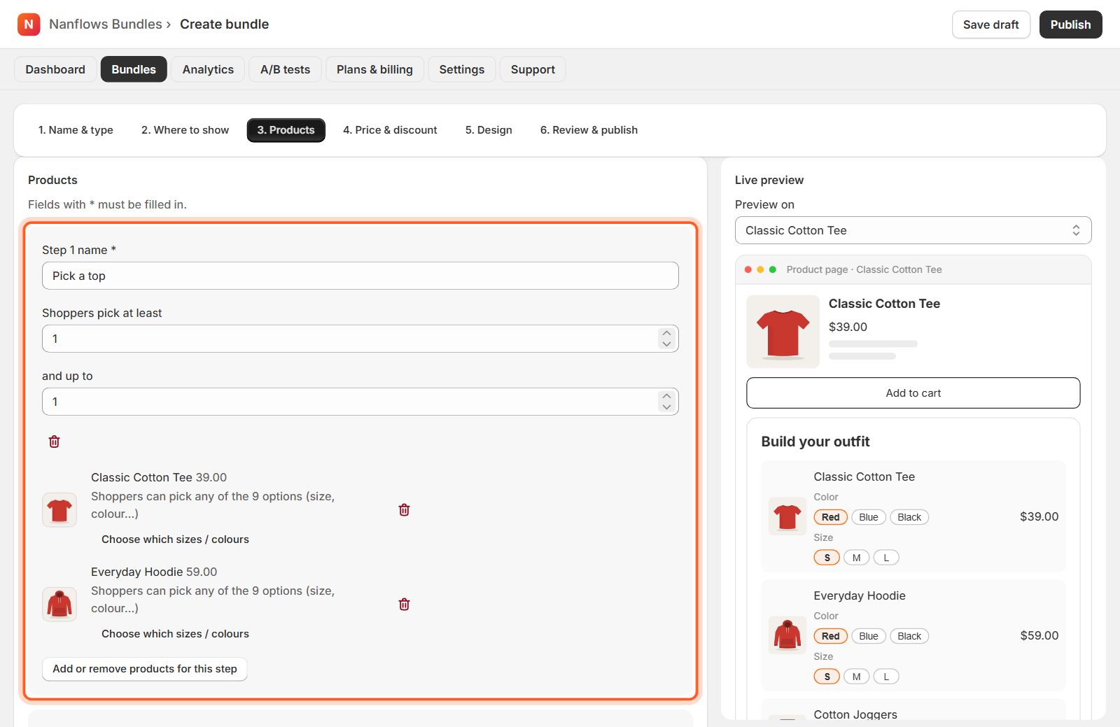Jump to step 4. Price & discount
This screenshot has width=1120, height=727.
tap(390, 130)
